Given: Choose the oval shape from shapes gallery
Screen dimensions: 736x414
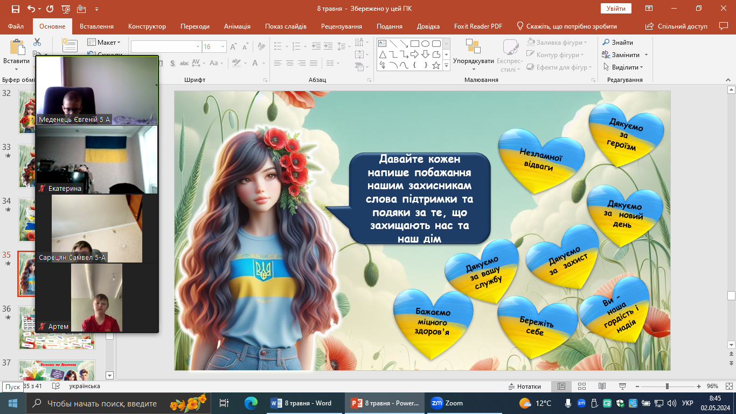Looking at the screenshot, I should [425, 44].
